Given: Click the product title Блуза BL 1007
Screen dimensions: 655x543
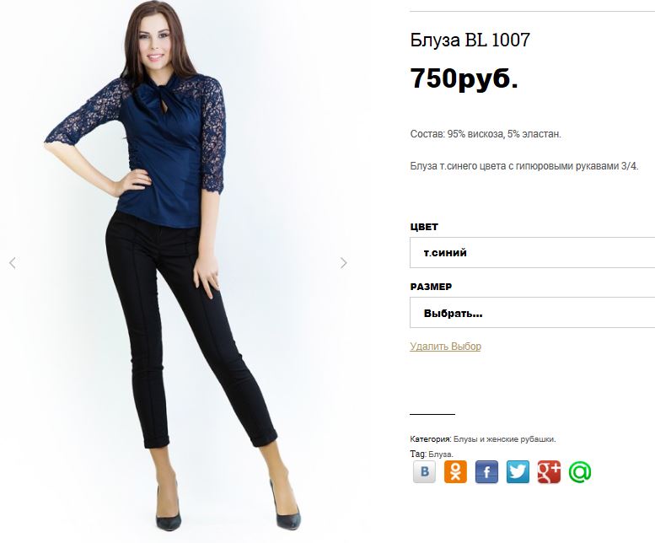Looking at the screenshot, I should coord(470,40).
